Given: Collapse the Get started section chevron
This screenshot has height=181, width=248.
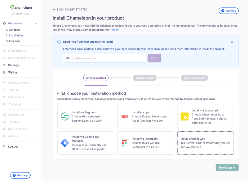Looking at the screenshot, I should 36,23.
